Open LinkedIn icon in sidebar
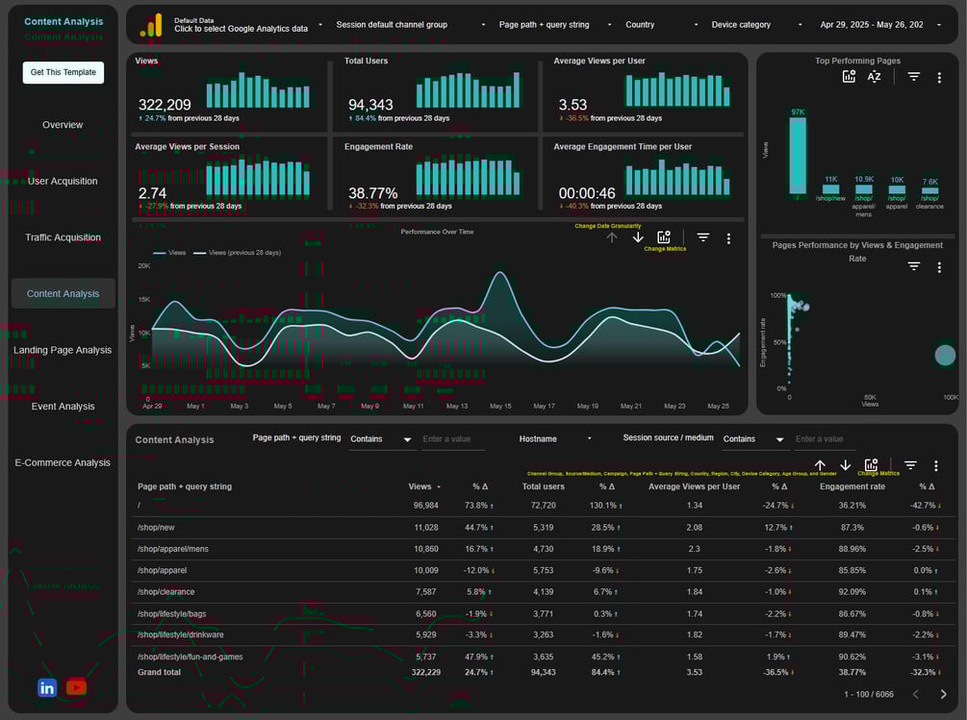 pyautogui.click(x=47, y=687)
